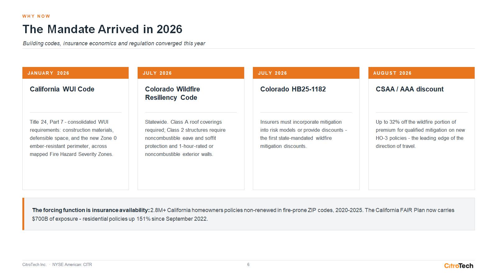This screenshot has height=279, width=497.
Task: Select the NYSE American: CITR footer text
Action: click(x=72, y=264)
